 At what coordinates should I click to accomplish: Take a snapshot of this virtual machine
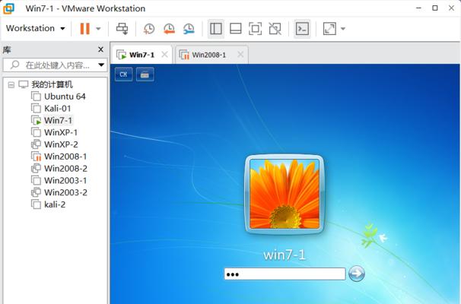(x=149, y=29)
